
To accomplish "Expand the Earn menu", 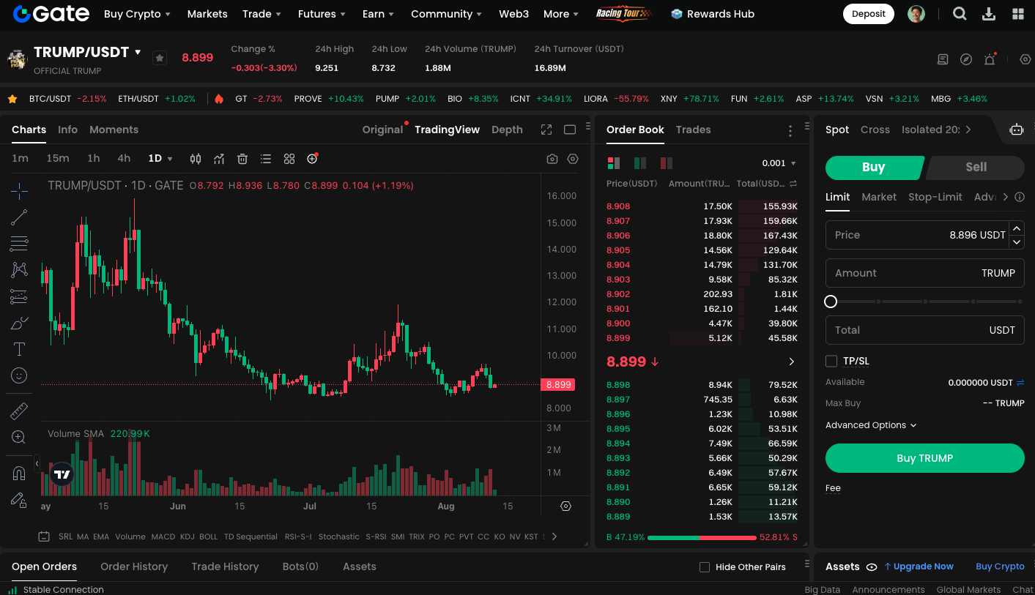I will (378, 14).
